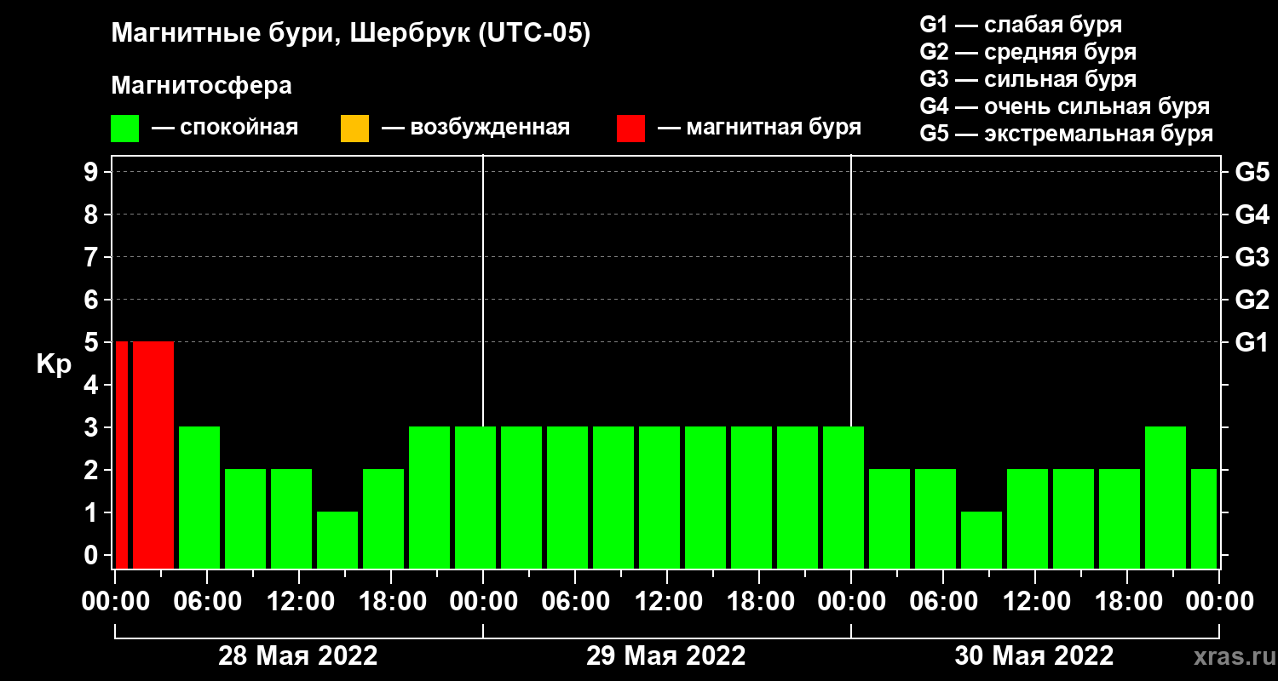This screenshot has width=1278, height=681.
Task: Click the '06:00' time label above 30 Мая
Action: 943,602
